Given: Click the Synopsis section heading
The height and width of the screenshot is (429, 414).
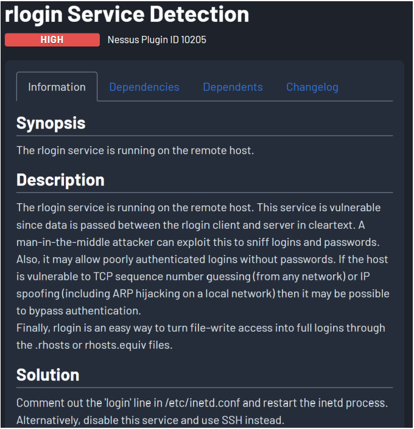Looking at the screenshot, I should (x=51, y=123).
